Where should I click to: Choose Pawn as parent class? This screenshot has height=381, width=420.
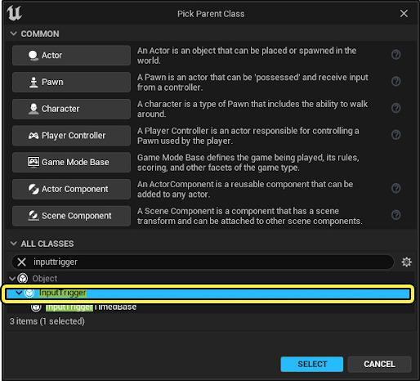(x=71, y=82)
